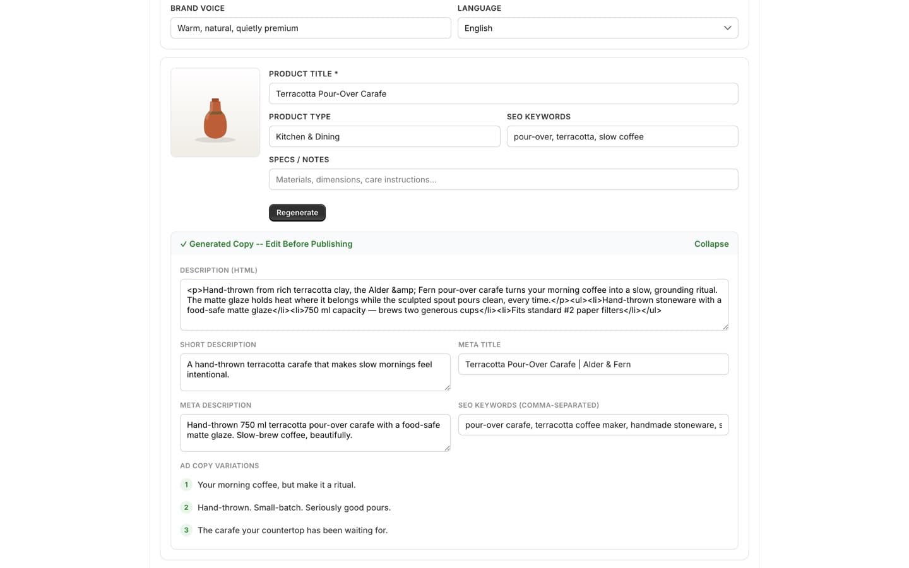This screenshot has width=909, height=568.
Task: Click ad variation number 2 badge
Action: coord(186,507)
